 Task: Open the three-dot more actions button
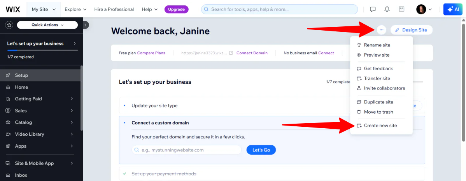(x=381, y=30)
